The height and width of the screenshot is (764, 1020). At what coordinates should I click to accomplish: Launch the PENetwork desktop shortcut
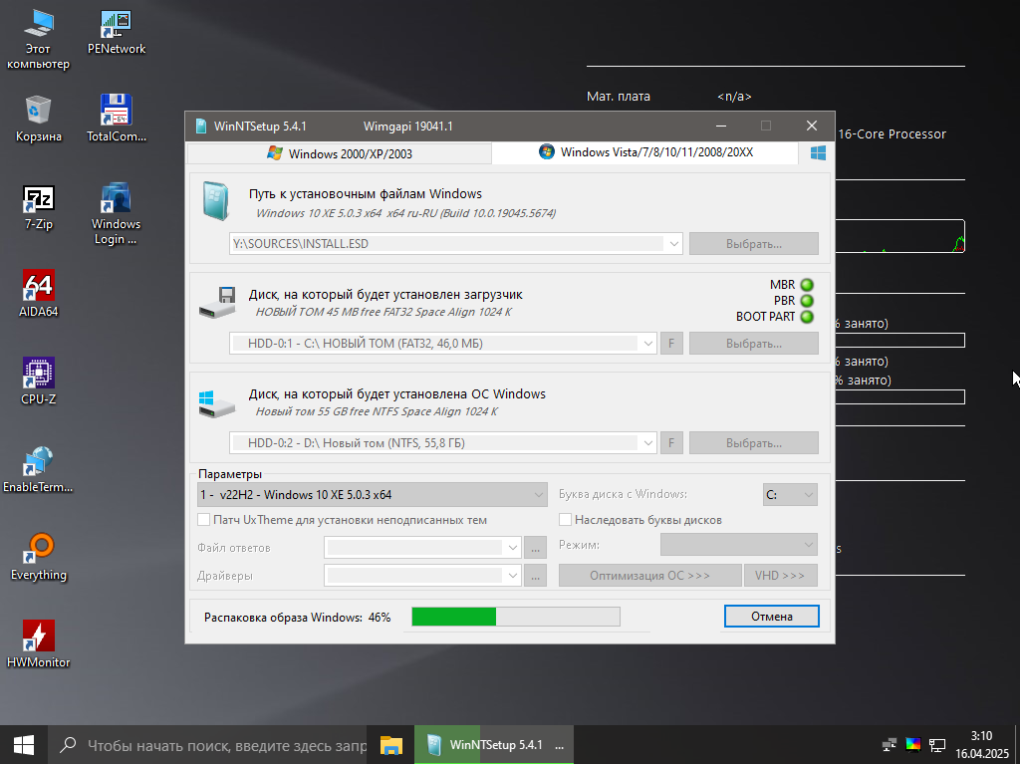pyautogui.click(x=117, y=32)
